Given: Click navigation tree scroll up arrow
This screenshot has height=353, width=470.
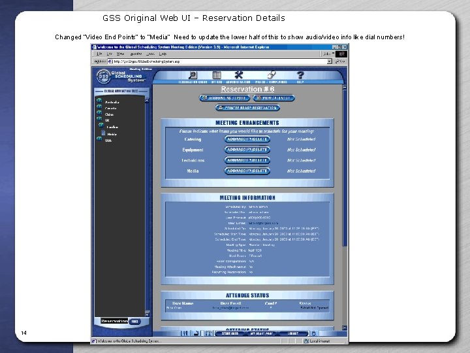Looking at the screenshot, I should pos(147,101).
